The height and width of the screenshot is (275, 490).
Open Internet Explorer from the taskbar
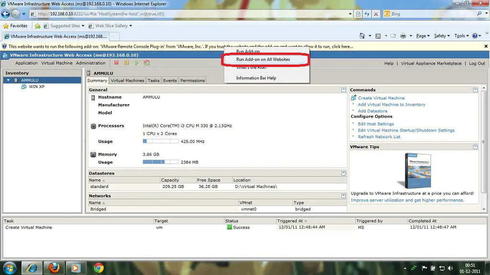coord(32,268)
